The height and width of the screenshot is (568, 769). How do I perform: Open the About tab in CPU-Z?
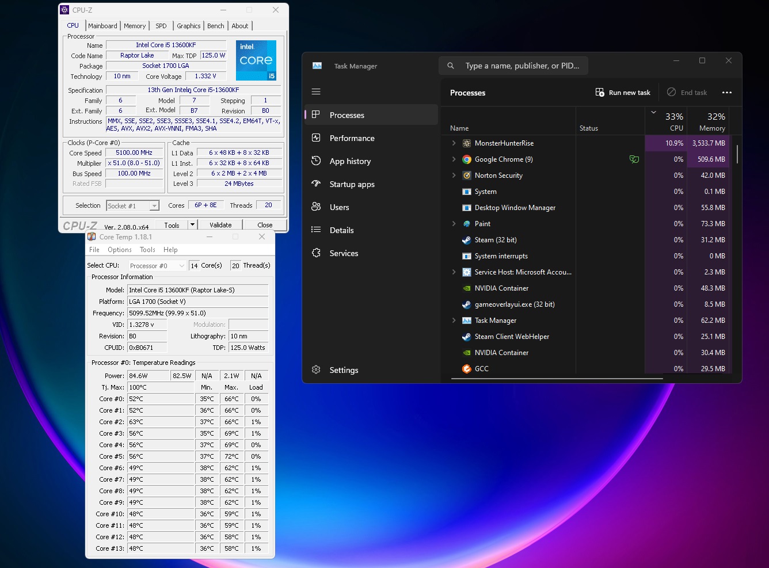[240, 26]
